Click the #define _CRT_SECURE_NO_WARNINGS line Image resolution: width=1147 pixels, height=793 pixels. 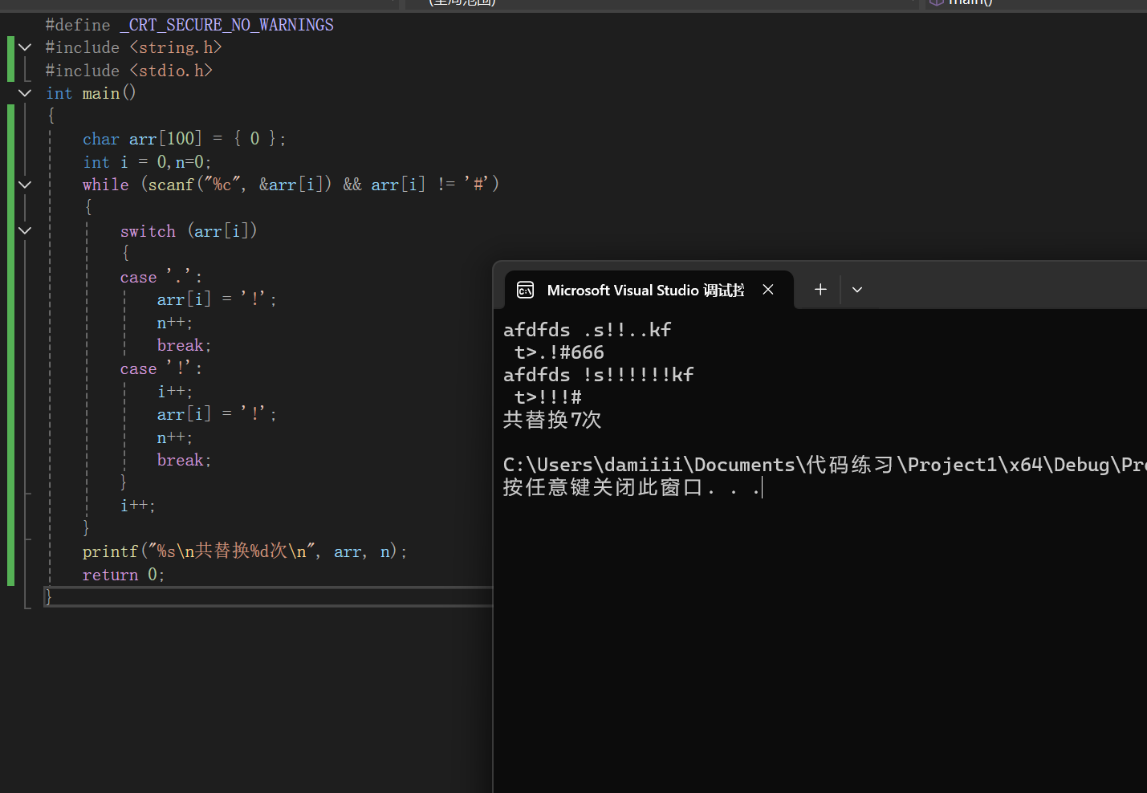pos(189,25)
